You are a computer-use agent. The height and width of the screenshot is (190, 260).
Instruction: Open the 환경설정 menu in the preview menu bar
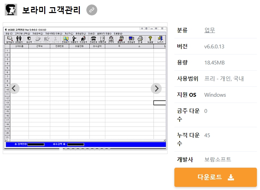(81, 34)
